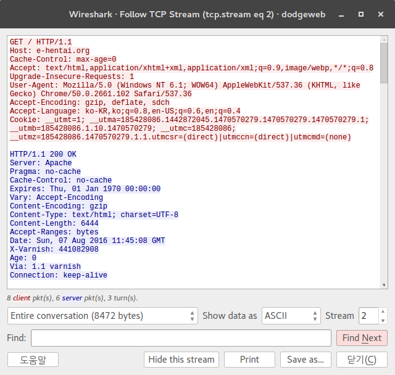395x375 pixels.
Task: Click the 'Upgrade-Insecure-Requests: 1' line
Action: pyautogui.click(x=72, y=76)
